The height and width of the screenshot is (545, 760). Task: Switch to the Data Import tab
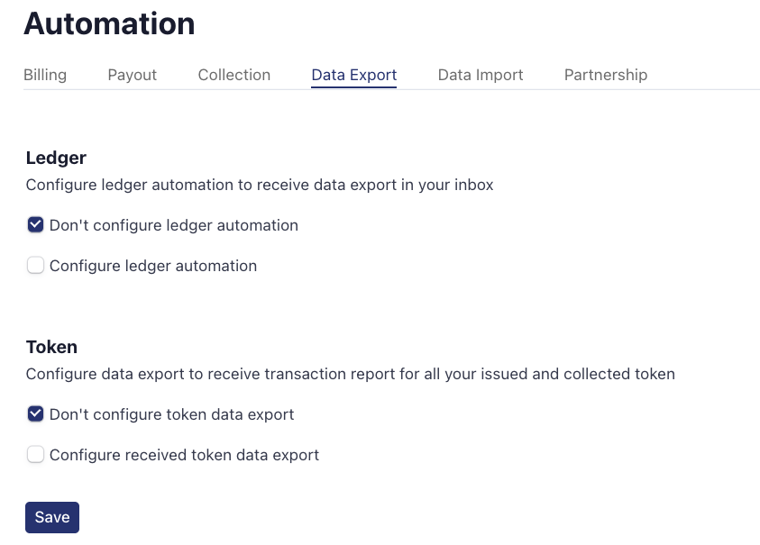(x=481, y=75)
